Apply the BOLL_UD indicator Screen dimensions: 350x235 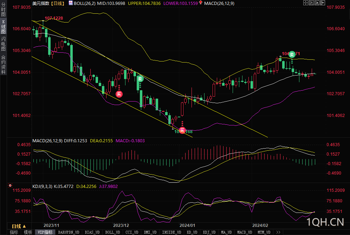point(112,232)
